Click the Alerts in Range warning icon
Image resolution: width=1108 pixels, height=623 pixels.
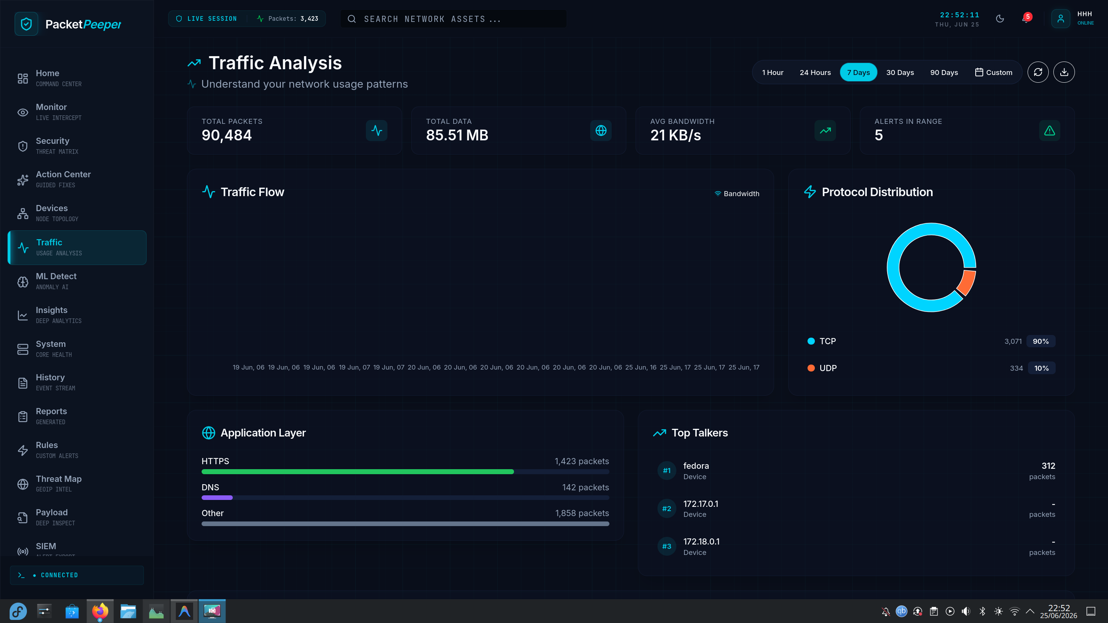(1050, 130)
